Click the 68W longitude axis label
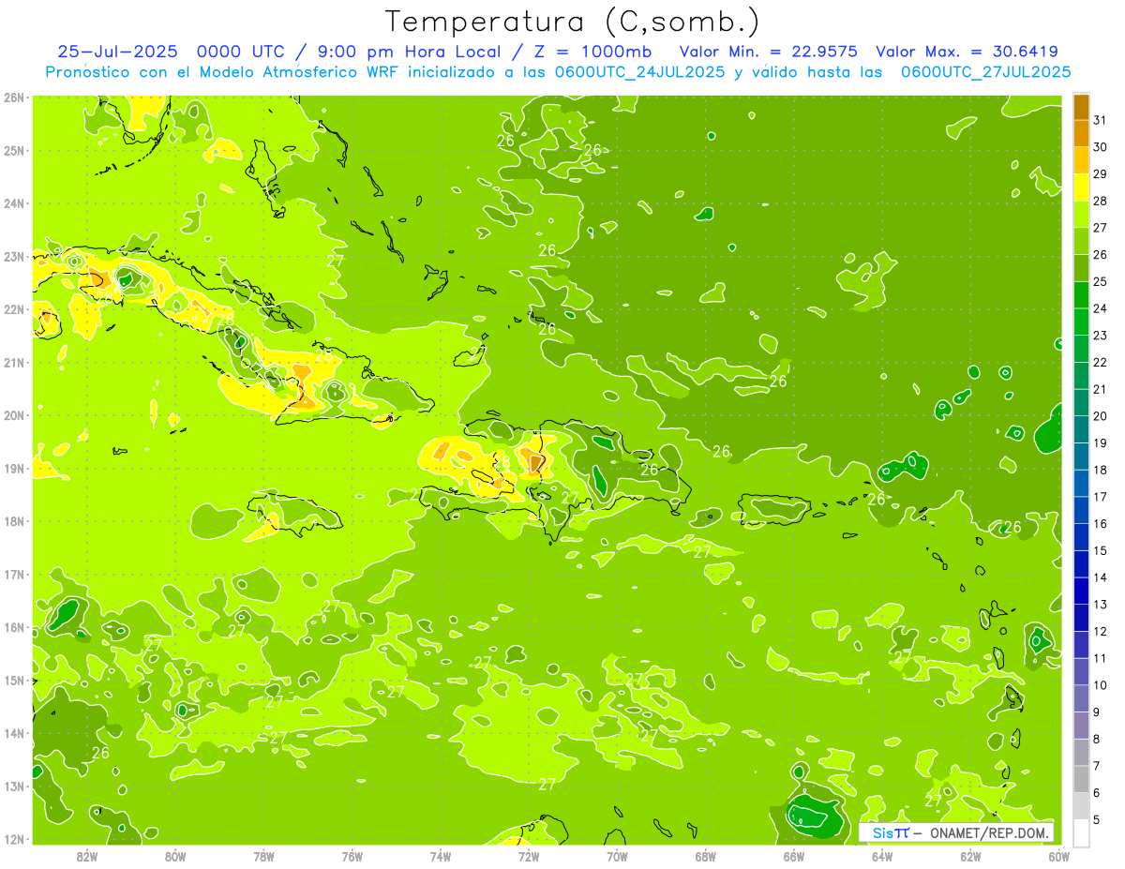 pyautogui.click(x=706, y=856)
